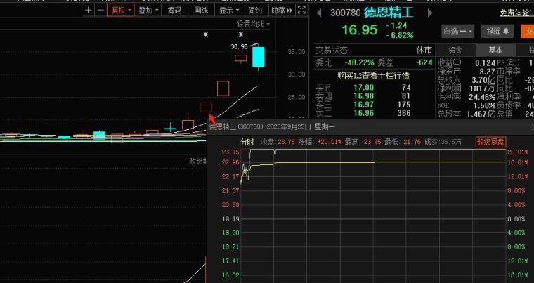This screenshot has width=534, height=283.
Task: Click the 36.96 high price label
Action: pyautogui.click(x=239, y=46)
